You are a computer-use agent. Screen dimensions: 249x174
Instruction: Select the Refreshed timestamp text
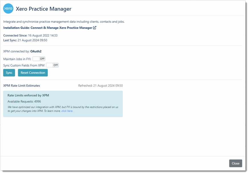(100, 85)
